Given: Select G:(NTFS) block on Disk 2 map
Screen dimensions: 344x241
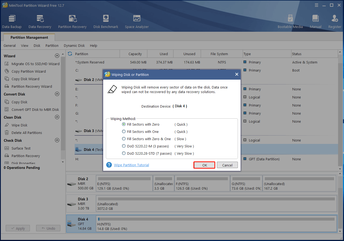Looking at the screenshot, I should [246, 183].
